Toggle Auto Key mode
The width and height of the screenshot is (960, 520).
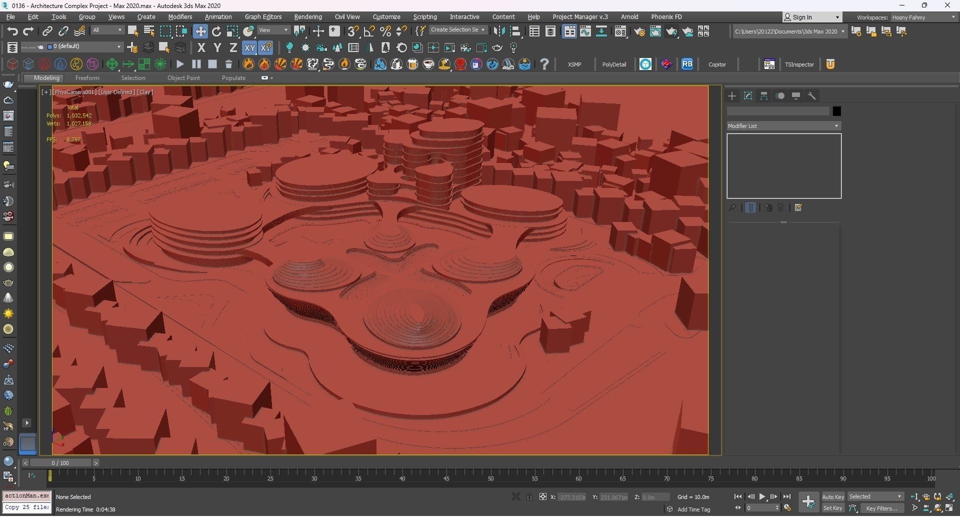pyautogui.click(x=833, y=496)
